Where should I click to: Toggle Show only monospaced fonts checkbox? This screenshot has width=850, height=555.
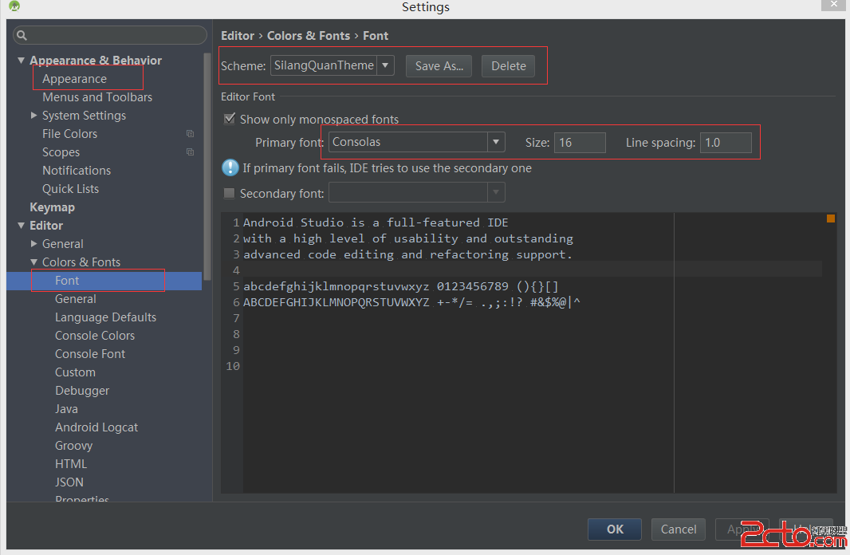point(230,119)
